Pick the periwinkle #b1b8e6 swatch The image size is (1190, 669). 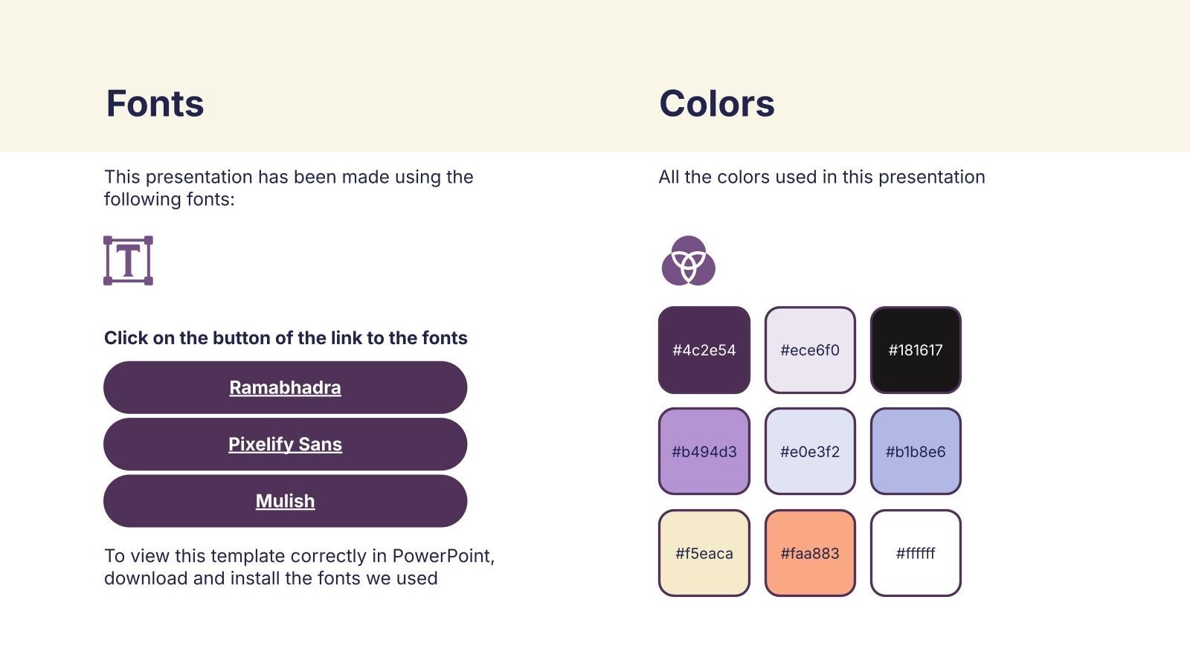[916, 451]
